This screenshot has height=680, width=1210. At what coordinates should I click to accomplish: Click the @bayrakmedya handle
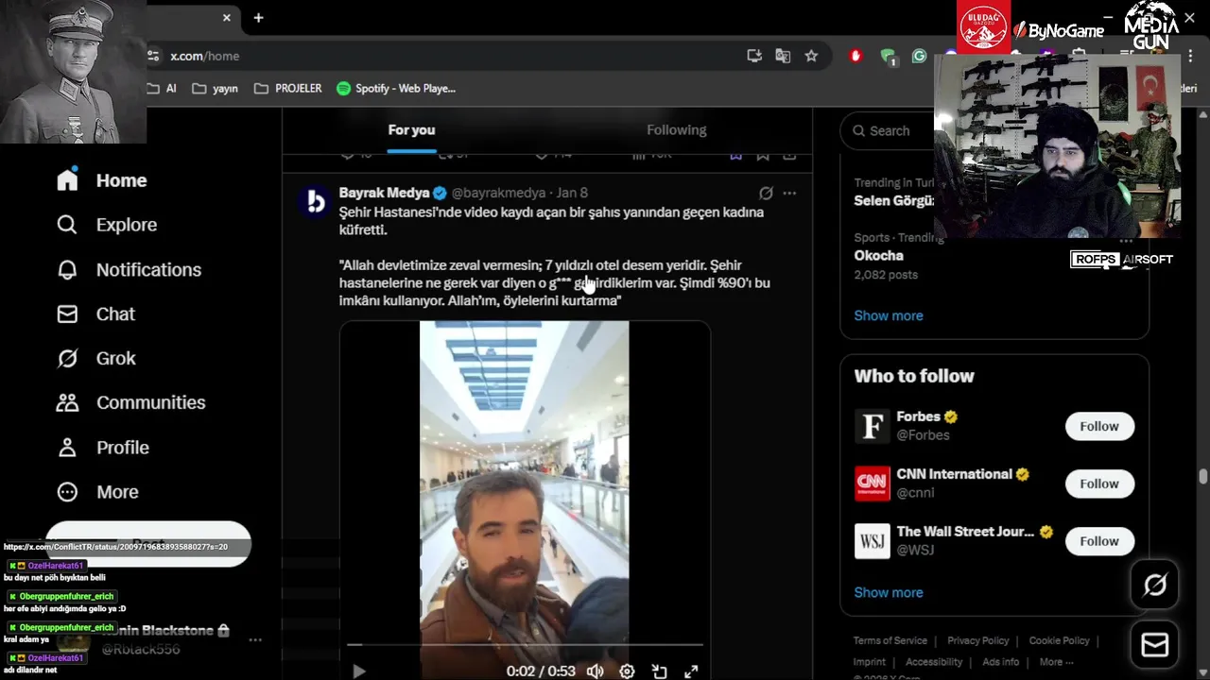(x=498, y=193)
